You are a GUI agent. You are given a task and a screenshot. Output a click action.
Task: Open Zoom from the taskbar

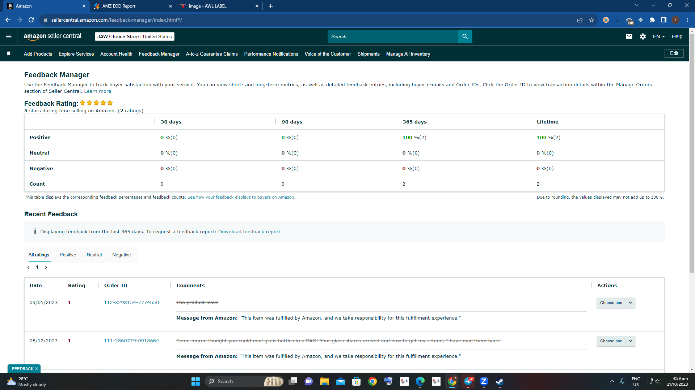(x=484, y=381)
